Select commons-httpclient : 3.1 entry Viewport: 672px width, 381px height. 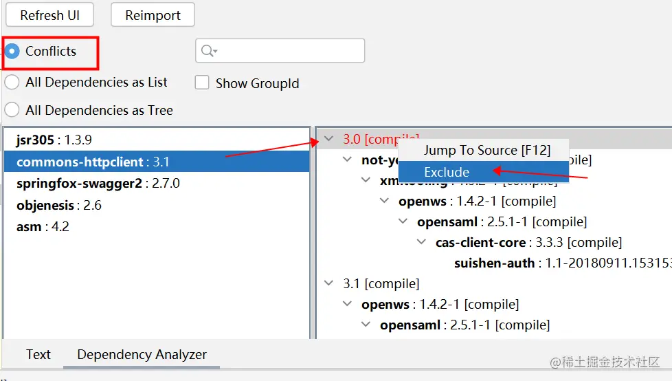(157, 162)
